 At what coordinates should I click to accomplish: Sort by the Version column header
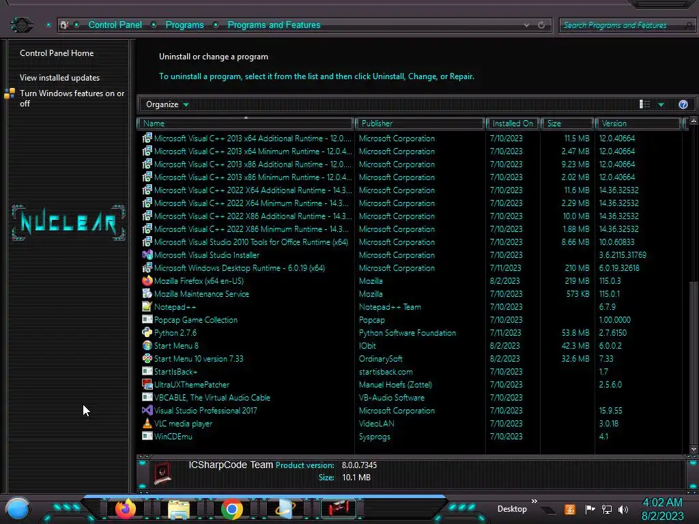[638, 123]
